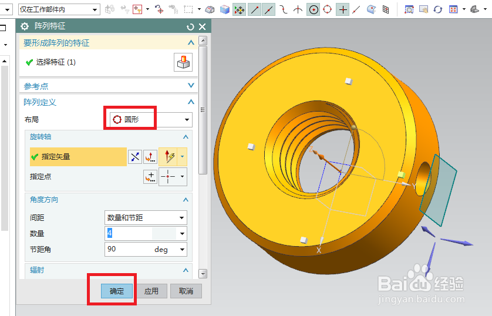The image size is (492, 316).
Task: Click point on face snap icon
Action: [x=371, y=10]
